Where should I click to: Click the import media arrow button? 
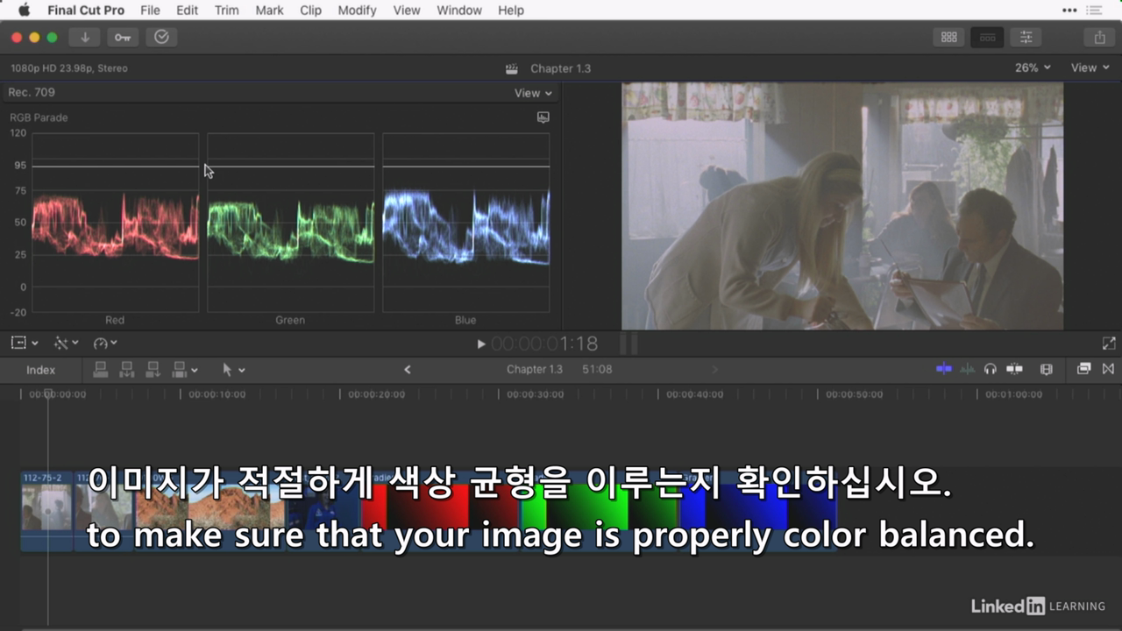tap(85, 37)
